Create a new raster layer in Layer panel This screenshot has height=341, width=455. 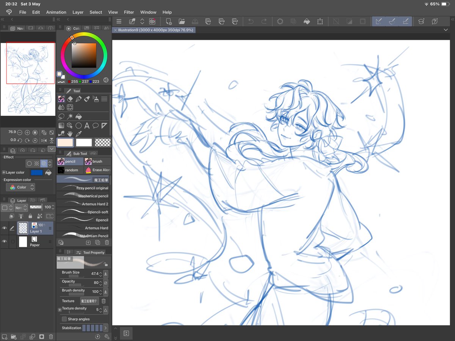pos(5,336)
